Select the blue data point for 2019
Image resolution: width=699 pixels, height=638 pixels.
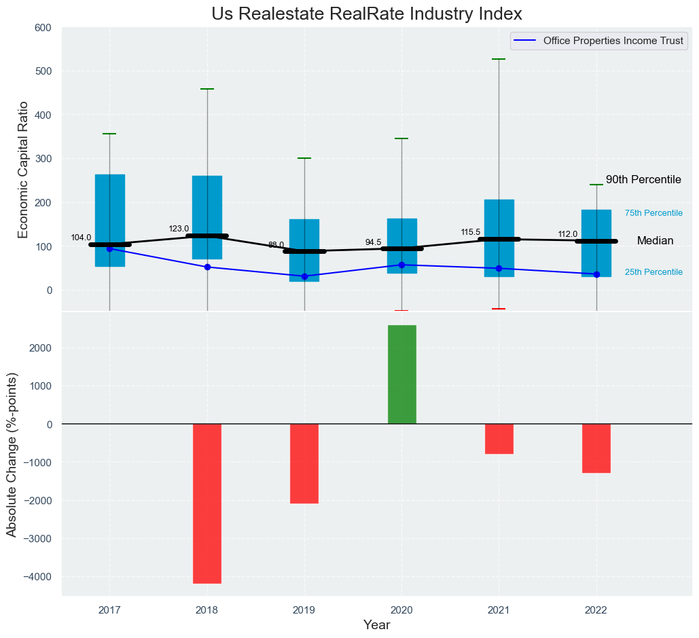pyautogui.click(x=304, y=276)
